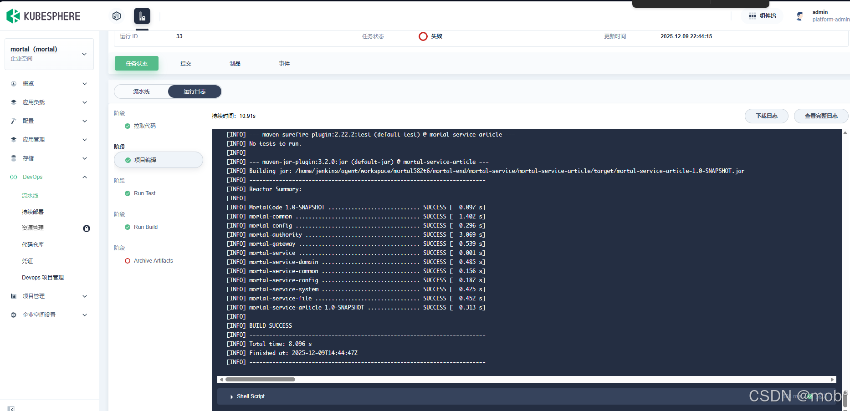This screenshot has height=411, width=850.
Task: Click the 存储 storage icon
Action: tap(14, 158)
